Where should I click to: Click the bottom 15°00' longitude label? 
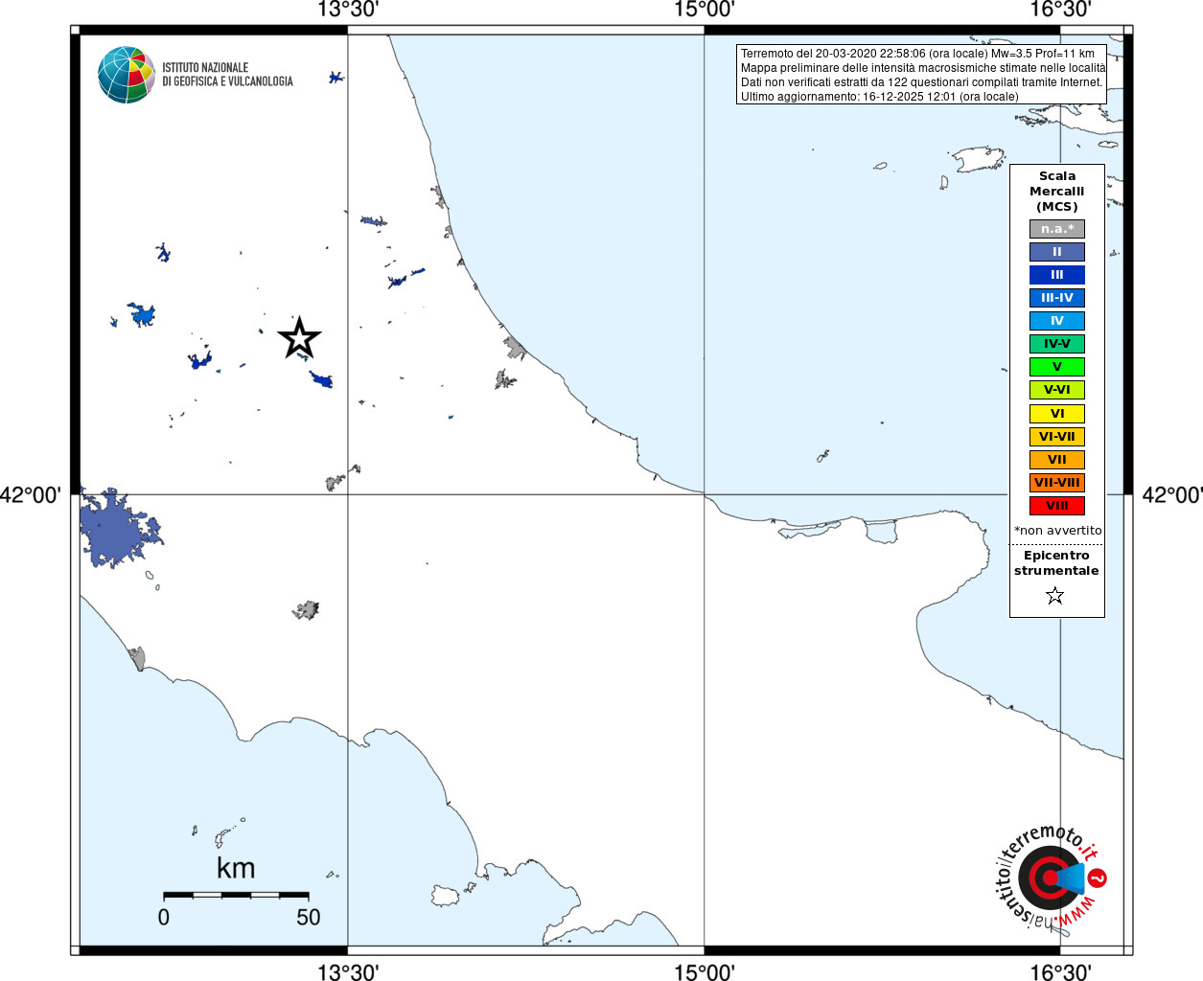(705, 972)
